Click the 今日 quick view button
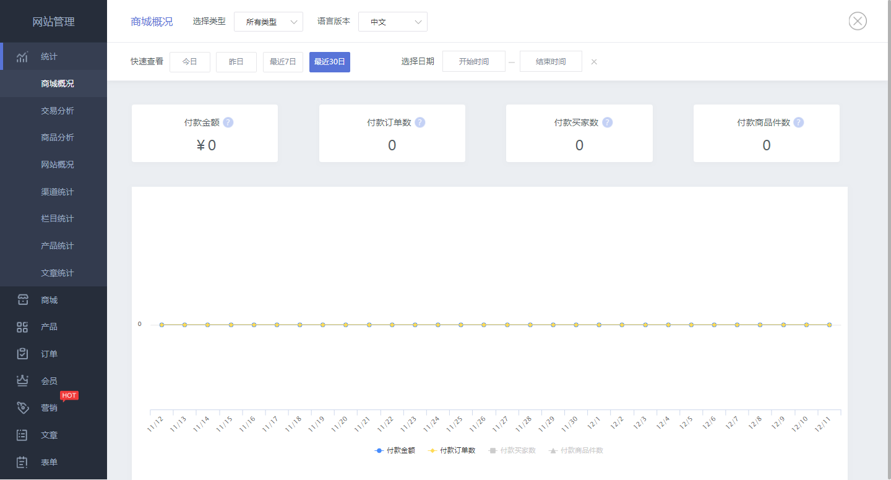 tap(190, 62)
